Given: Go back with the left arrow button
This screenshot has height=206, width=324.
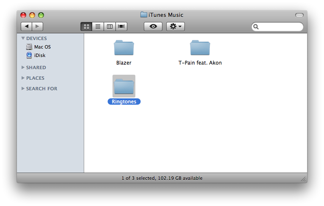Looking at the screenshot, I should (27, 27).
